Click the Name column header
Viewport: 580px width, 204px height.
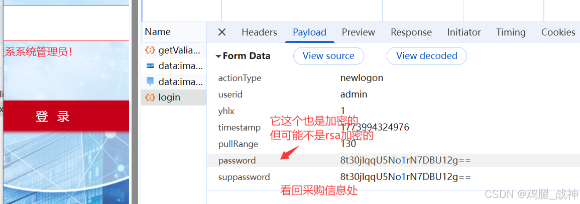point(158,32)
